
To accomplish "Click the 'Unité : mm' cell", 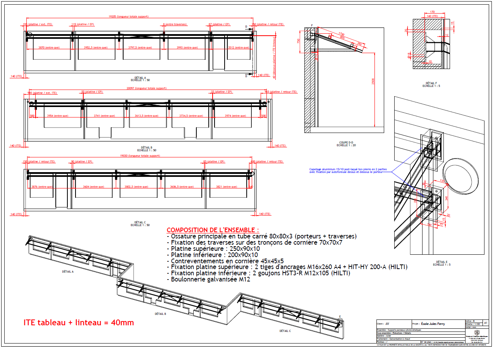I will (x=470, y=327).
